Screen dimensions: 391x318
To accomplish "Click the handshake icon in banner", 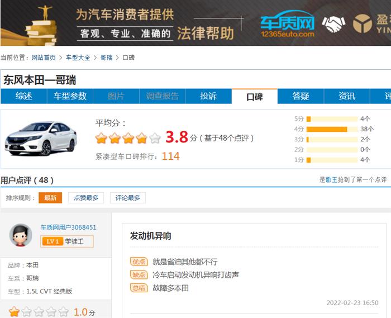I will click(x=333, y=24).
